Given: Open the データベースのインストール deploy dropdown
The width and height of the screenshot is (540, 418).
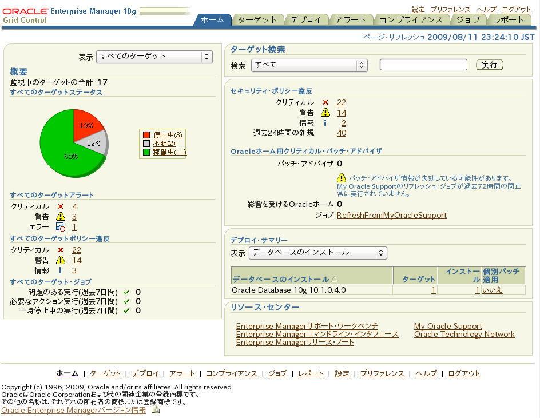Looking at the screenshot, I should point(318,253).
